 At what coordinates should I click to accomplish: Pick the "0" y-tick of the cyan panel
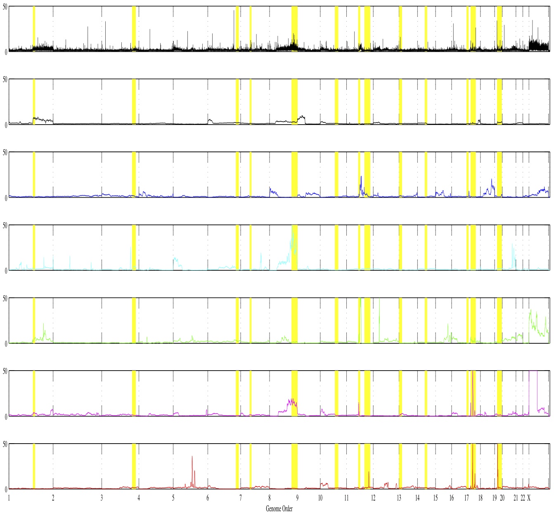[x=6, y=271]
